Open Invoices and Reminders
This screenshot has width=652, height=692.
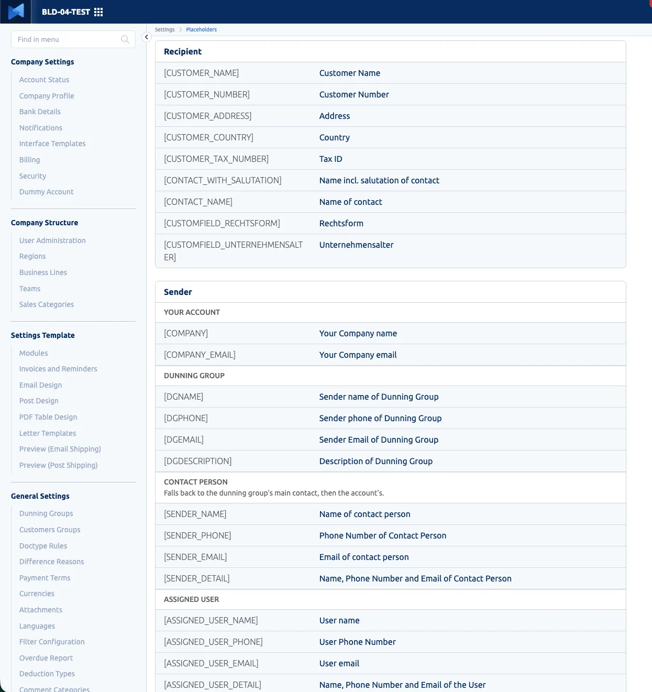click(x=58, y=369)
